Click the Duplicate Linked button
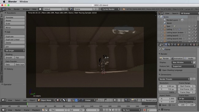 (15, 40)
